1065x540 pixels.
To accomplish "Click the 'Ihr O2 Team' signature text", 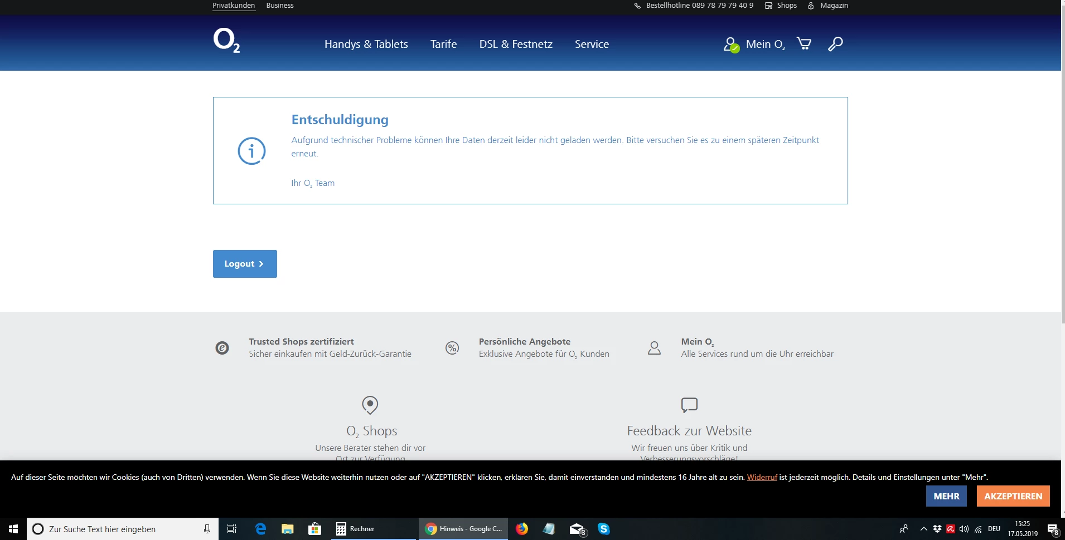I will tap(313, 183).
